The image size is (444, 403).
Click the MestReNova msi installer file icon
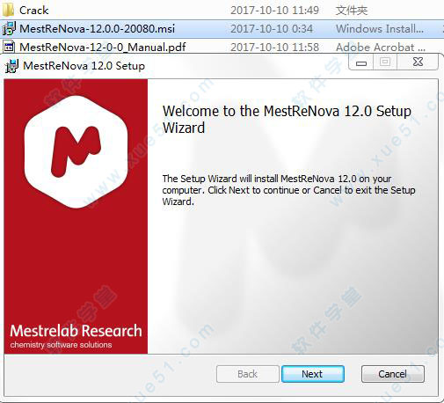coord(9,28)
